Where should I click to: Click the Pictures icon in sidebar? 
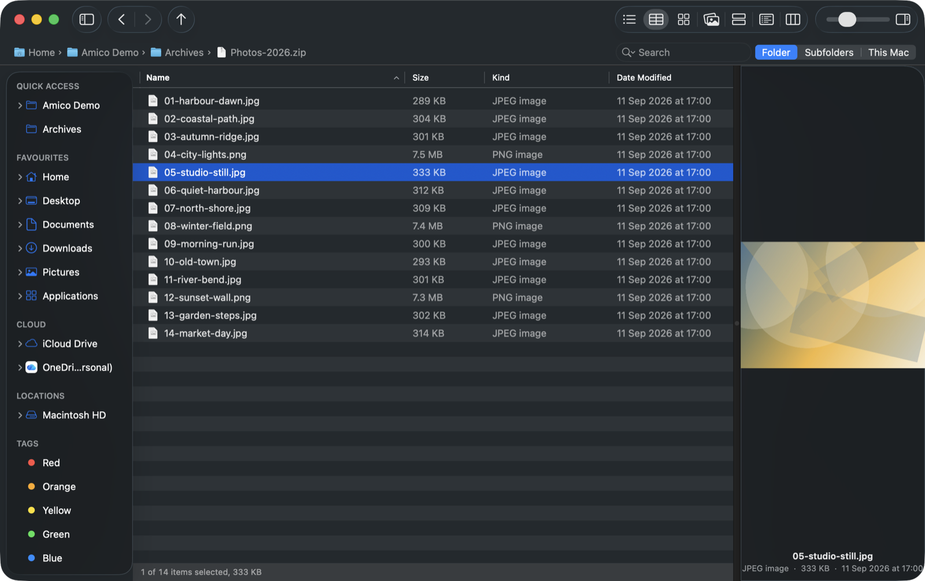pos(32,272)
